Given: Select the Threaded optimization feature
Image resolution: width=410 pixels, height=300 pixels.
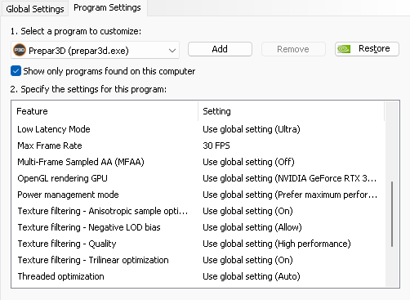Looking at the screenshot, I should pyautogui.click(x=60, y=276).
